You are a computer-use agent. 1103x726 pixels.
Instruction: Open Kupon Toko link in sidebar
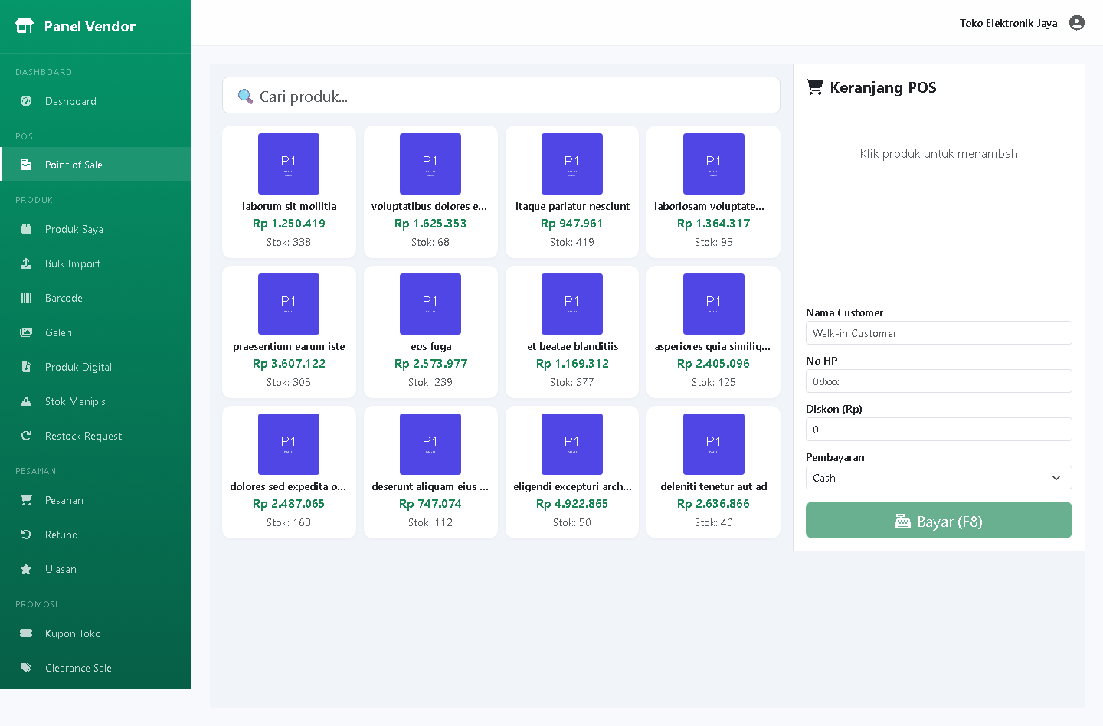tap(96, 633)
